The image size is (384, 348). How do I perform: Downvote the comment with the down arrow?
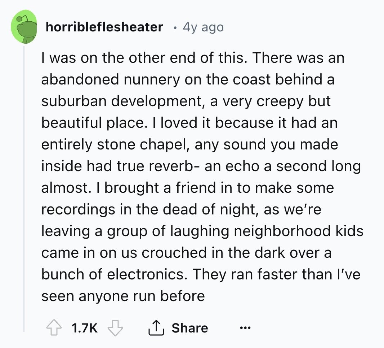[115, 328]
